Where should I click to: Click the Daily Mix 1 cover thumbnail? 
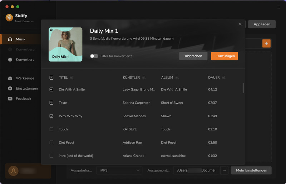(65, 45)
